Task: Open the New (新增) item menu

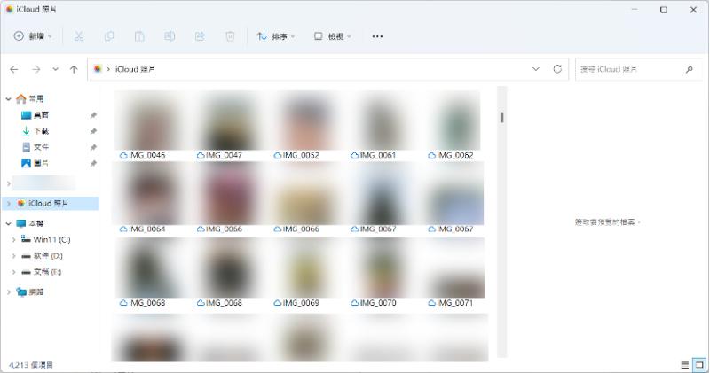Action: (x=33, y=36)
